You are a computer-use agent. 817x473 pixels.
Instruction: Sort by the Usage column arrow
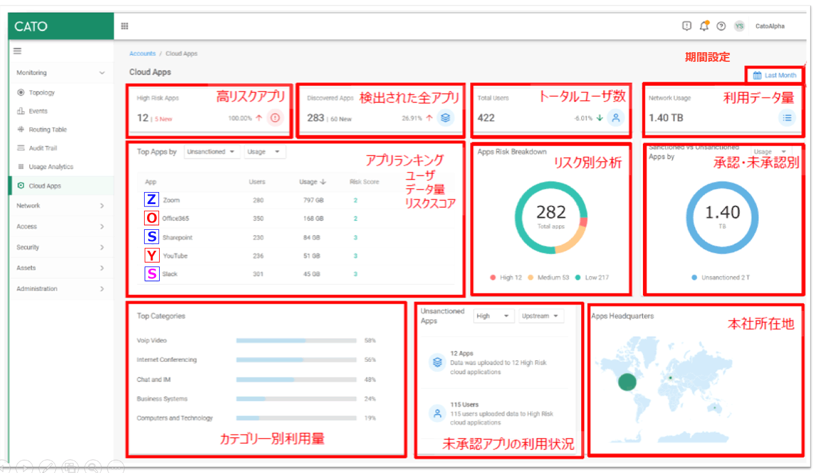click(322, 182)
